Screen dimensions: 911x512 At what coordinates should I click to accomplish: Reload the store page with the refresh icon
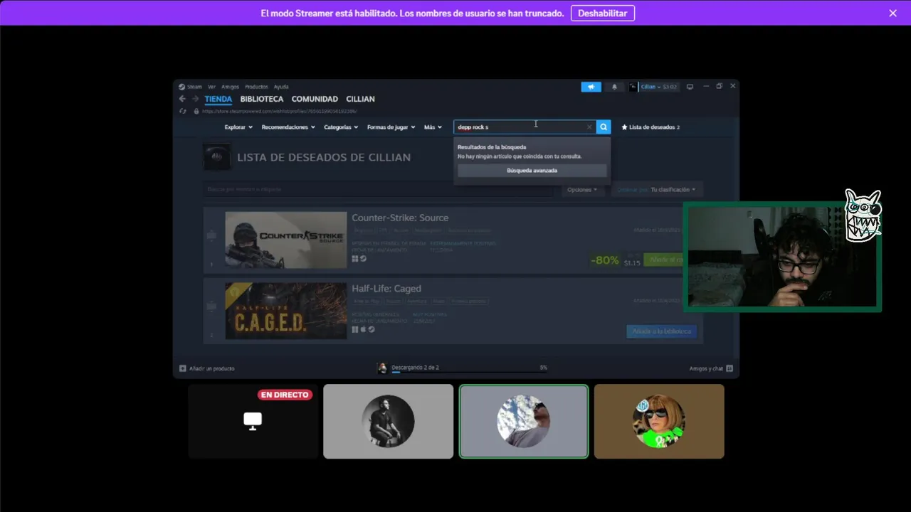pyautogui.click(x=183, y=111)
